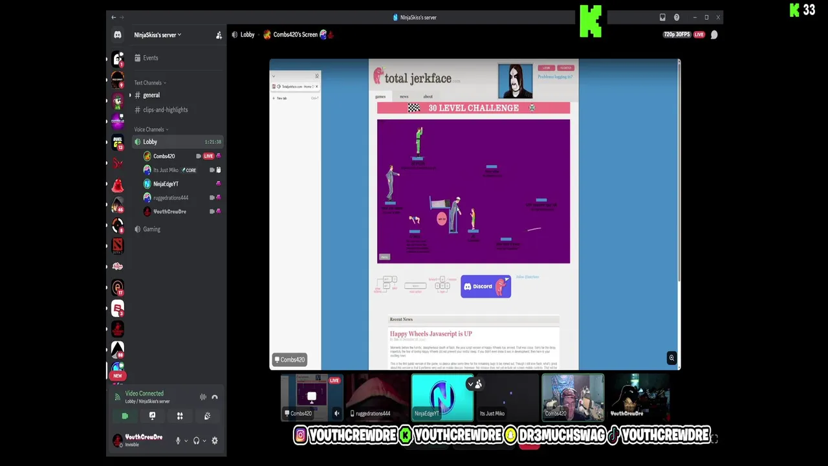Open the soundboard button

tap(207, 416)
